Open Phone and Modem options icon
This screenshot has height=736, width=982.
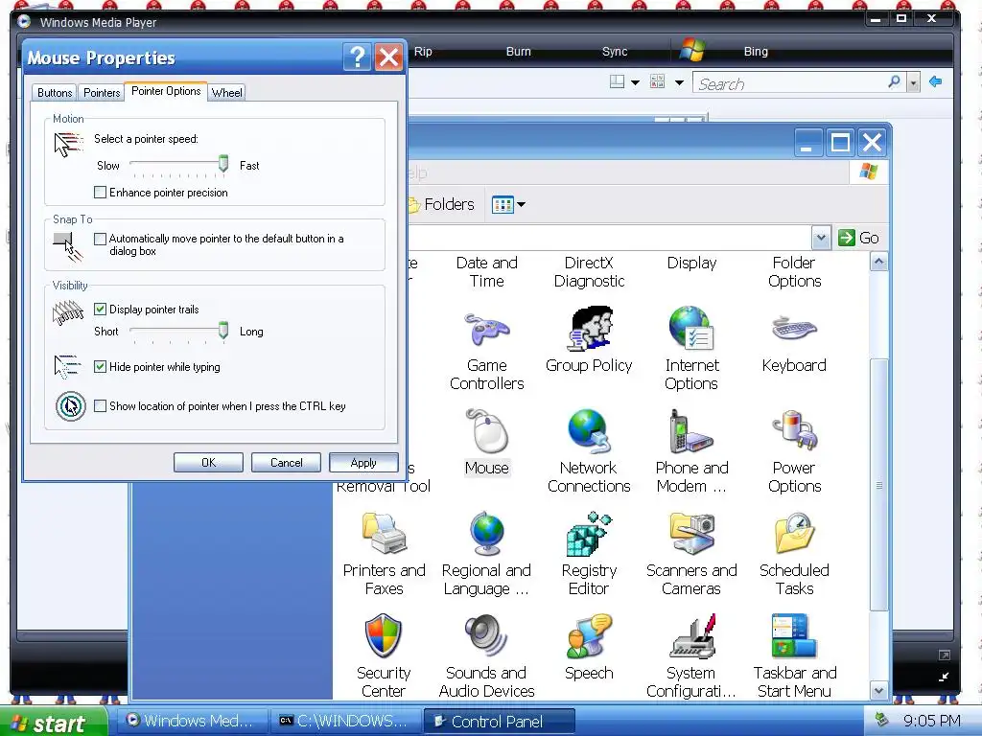pyautogui.click(x=691, y=431)
